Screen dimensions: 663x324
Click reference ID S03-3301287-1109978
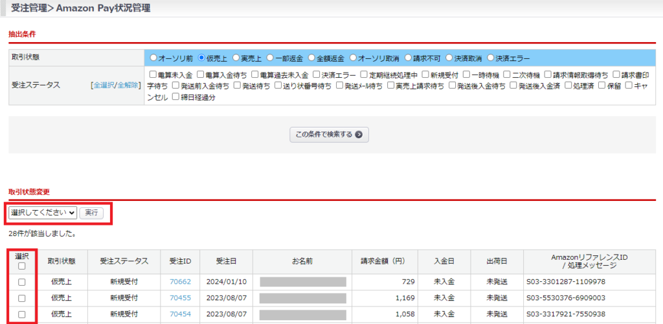tap(566, 282)
